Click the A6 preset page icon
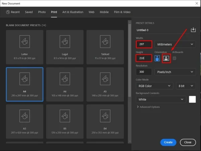201x151 pixels. (x=65, y=79)
